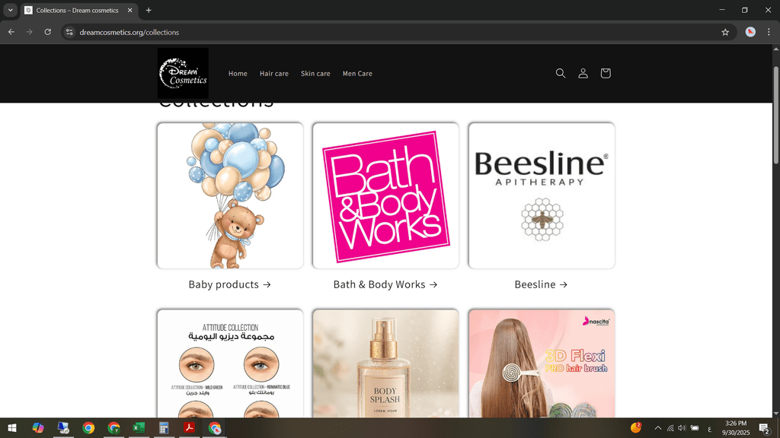Open the Body Splash bottle thumbnail
Image resolution: width=780 pixels, height=438 pixels.
click(386, 363)
